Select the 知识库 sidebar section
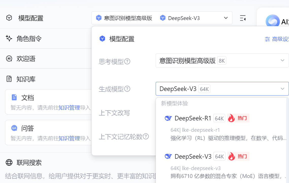The width and height of the screenshot is (289, 183). (x=26, y=79)
